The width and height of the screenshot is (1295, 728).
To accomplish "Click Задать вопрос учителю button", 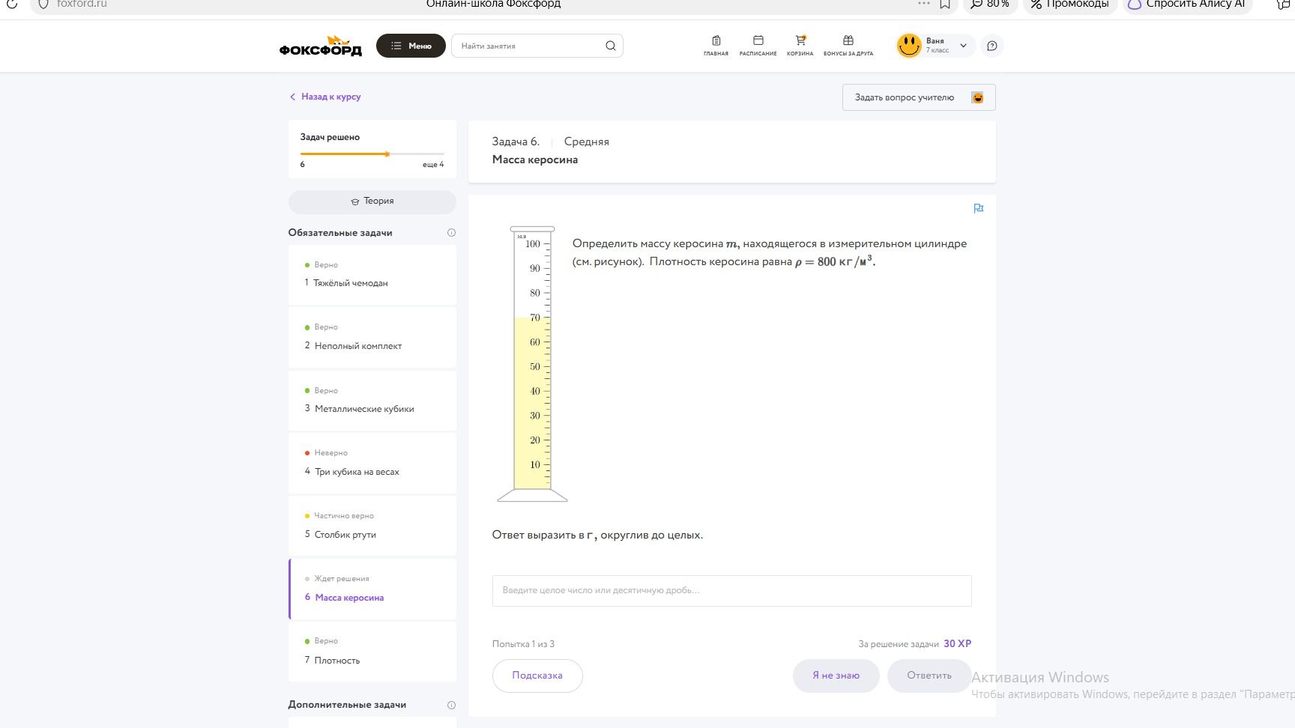I will [919, 97].
